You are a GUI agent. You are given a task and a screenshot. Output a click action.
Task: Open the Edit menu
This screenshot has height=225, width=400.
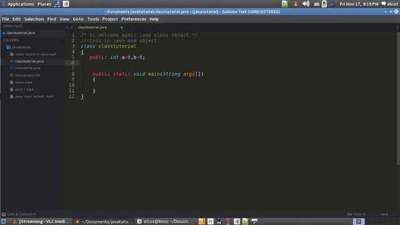click(16, 19)
